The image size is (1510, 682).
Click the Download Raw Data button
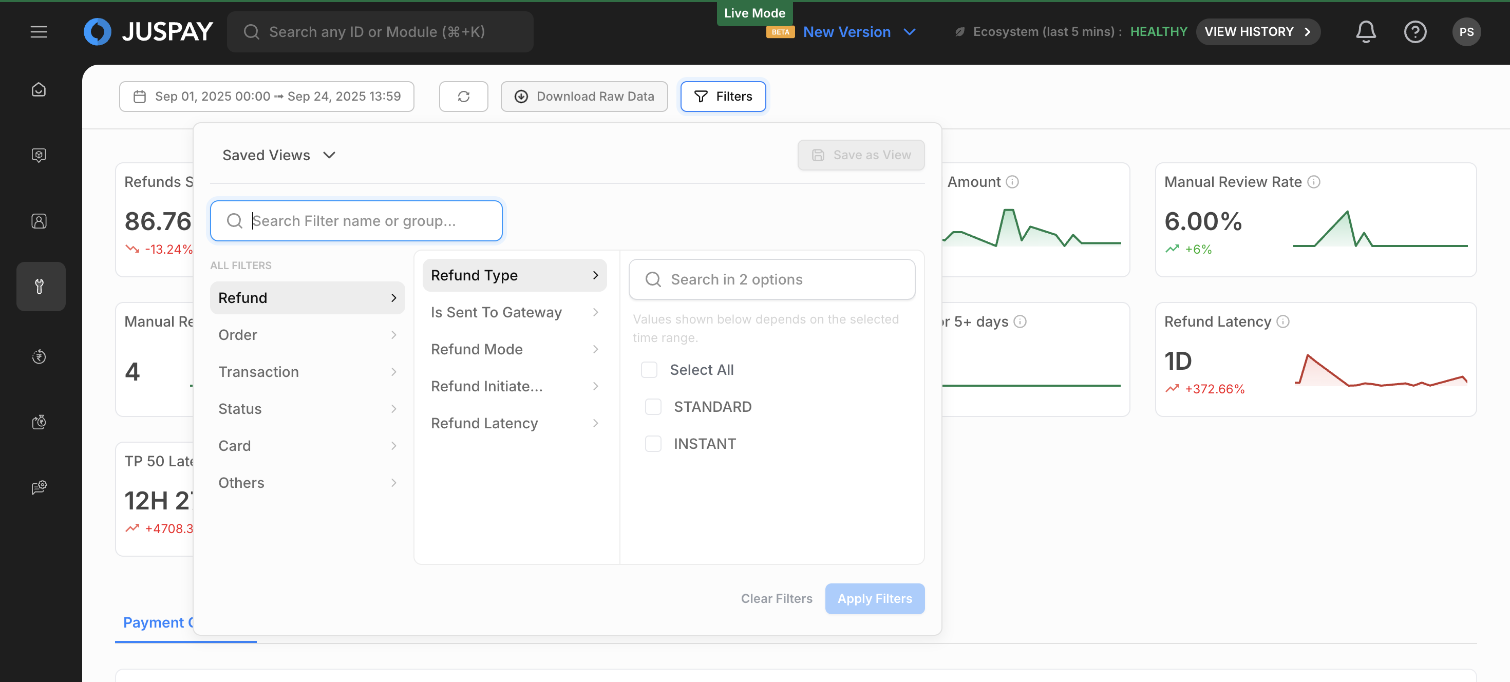pyautogui.click(x=584, y=96)
